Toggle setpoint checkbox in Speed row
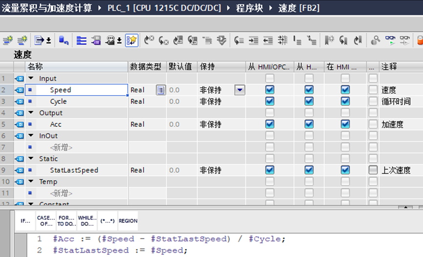This screenshot has width=423, height=257. coord(373,90)
